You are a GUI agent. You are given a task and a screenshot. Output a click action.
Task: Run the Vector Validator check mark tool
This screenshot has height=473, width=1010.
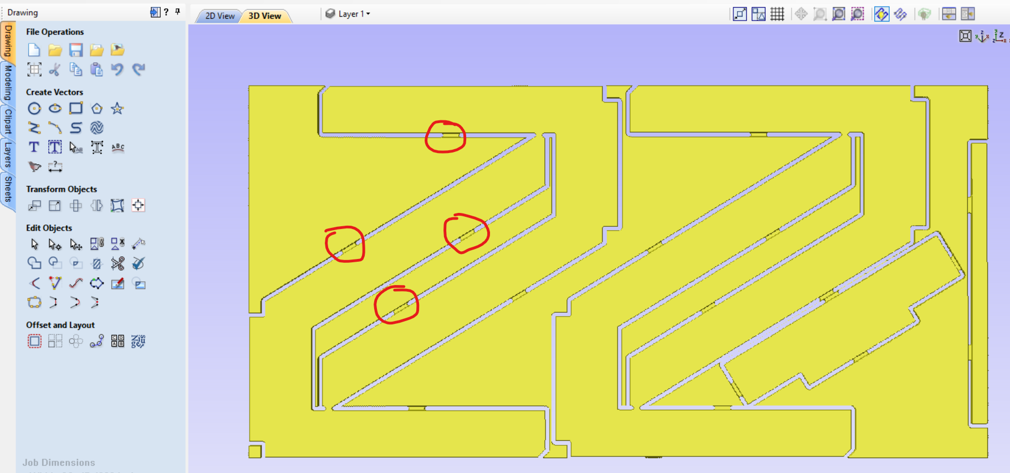139,263
